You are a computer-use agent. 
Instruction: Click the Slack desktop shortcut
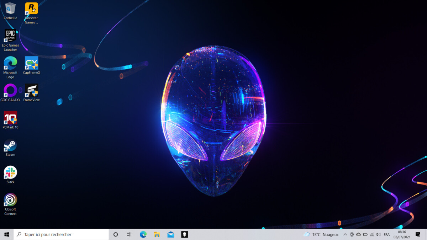10,173
